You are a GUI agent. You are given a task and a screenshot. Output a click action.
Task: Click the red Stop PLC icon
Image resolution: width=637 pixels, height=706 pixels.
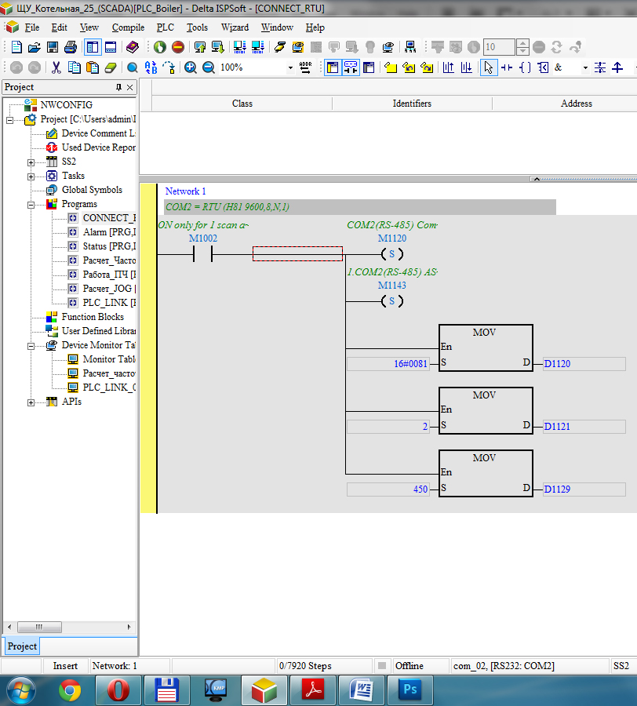tap(178, 47)
